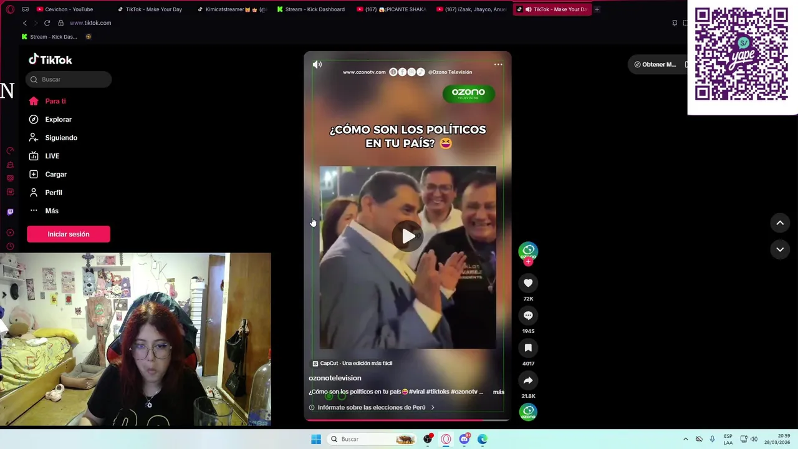Open a new browser tab
This screenshot has width=798, height=449.
[x=597, y=9]
